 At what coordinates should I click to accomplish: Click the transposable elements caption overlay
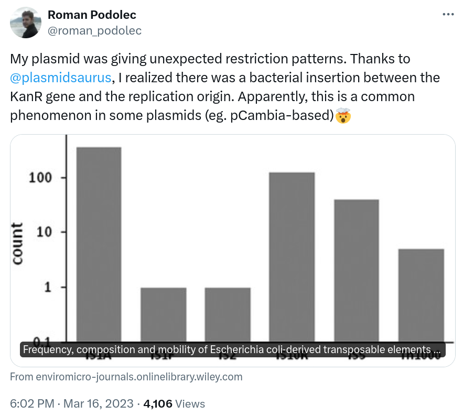click(232, 349)
